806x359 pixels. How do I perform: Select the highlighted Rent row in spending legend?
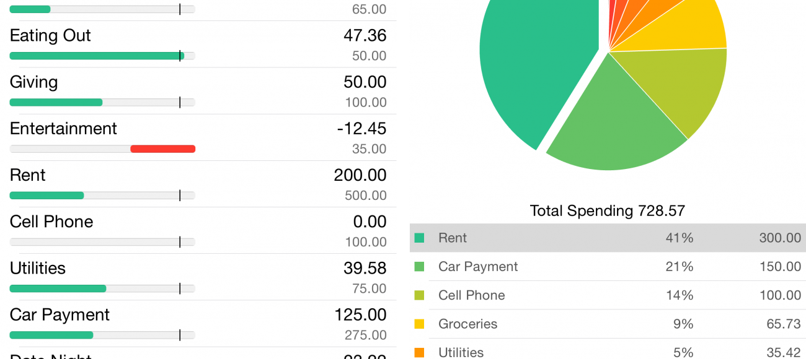608,238
